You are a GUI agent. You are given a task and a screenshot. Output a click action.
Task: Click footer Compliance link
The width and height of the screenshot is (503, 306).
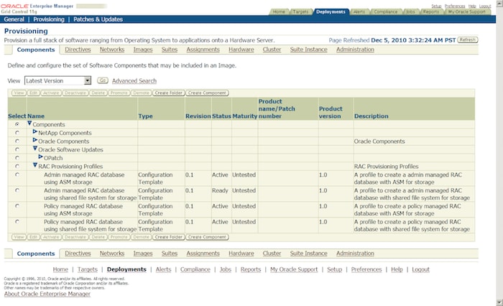[x=195, y=269]
